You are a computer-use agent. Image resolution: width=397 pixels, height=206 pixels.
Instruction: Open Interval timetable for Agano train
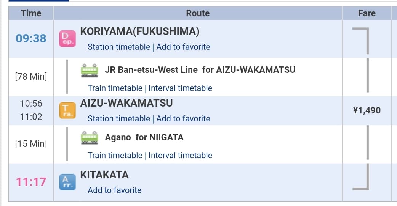click(180, 155)
